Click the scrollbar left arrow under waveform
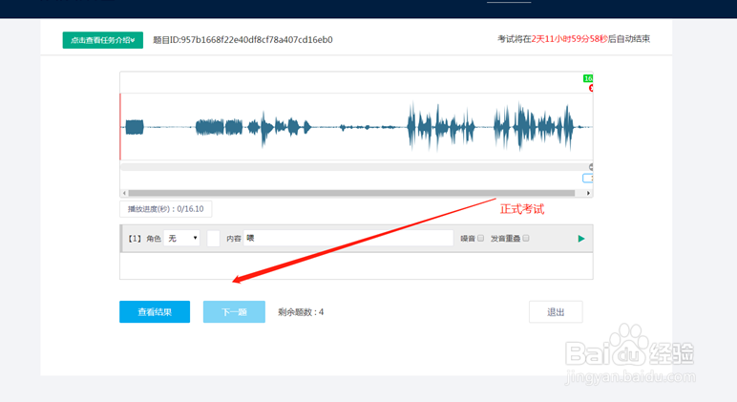The width and height of the screenshot is (737, 402). [124, 193]
